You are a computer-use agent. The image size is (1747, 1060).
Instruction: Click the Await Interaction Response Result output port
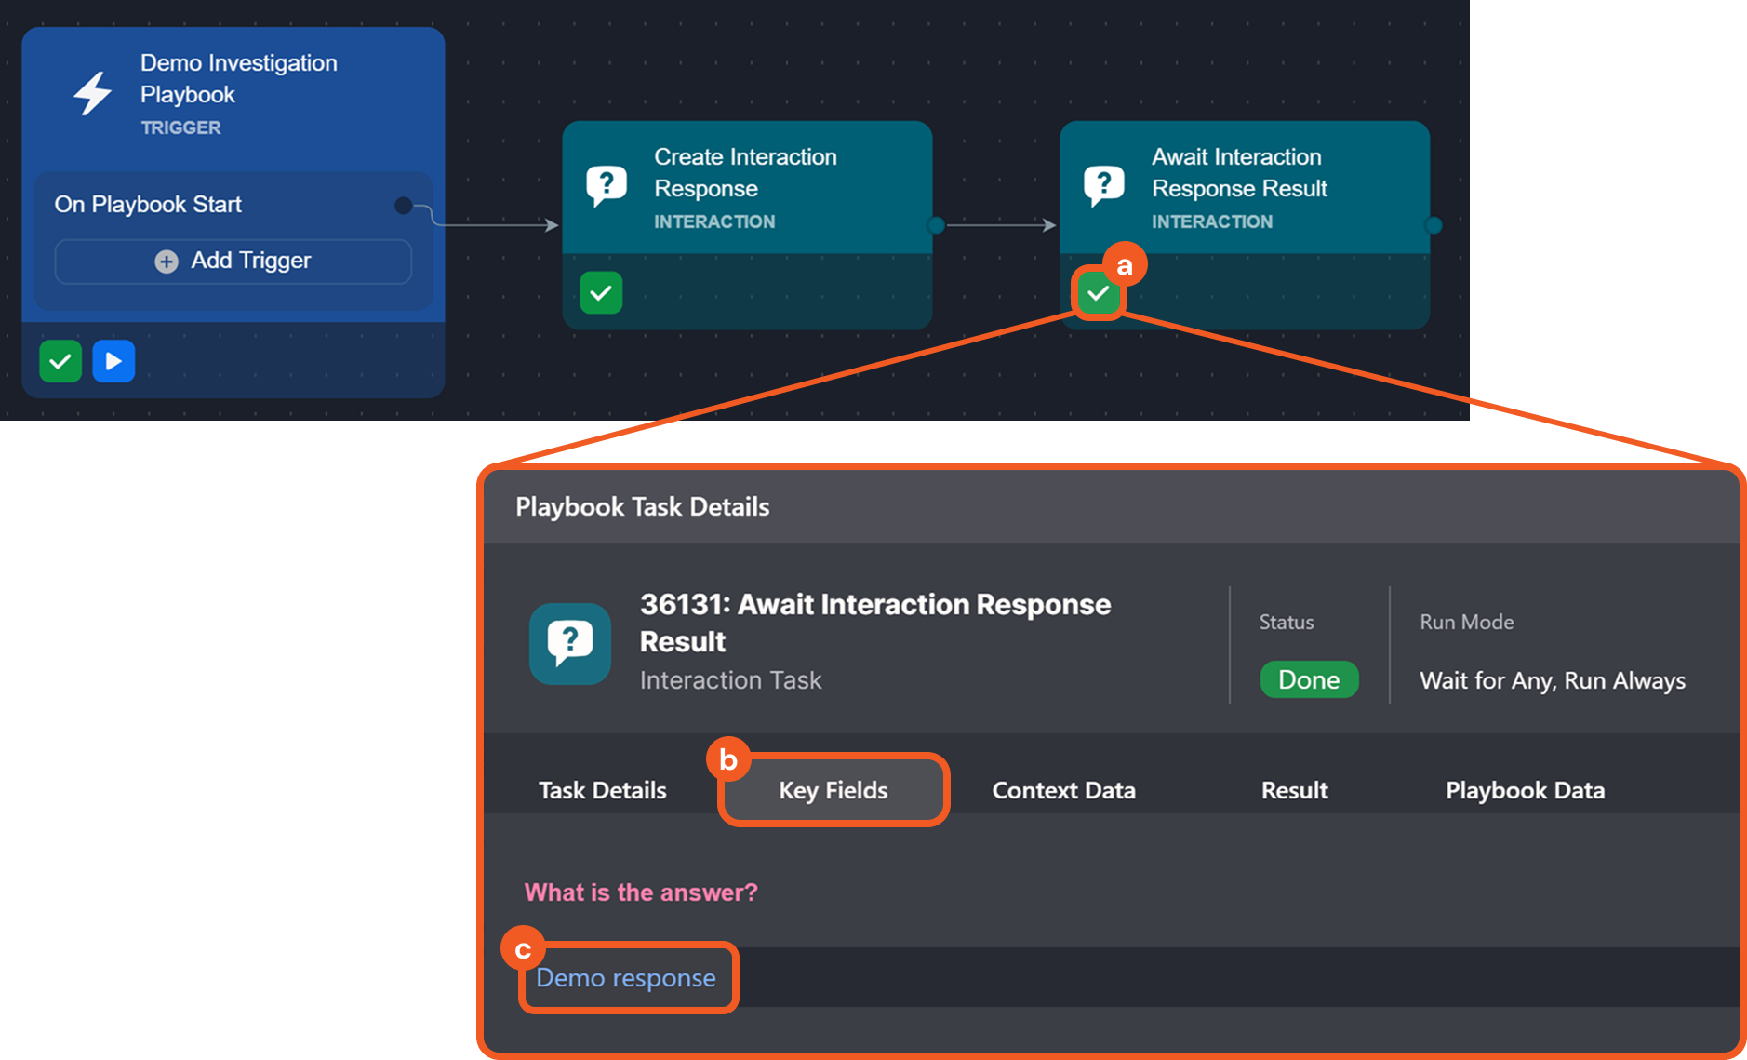(1434, 225)
